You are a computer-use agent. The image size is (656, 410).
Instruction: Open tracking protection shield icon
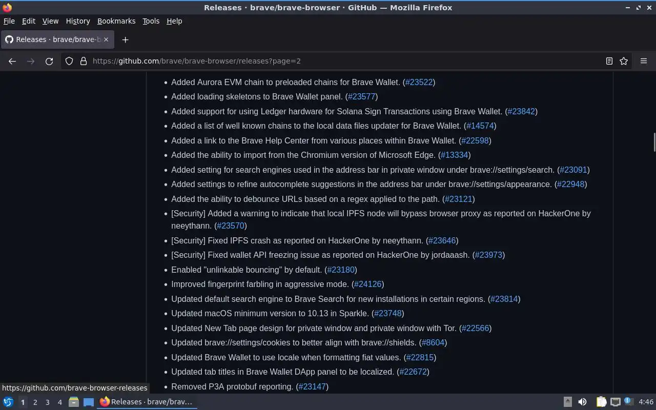point(69,61)
